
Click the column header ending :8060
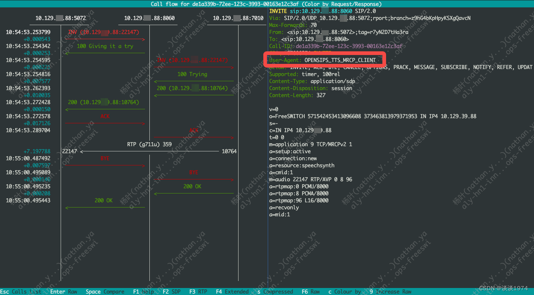point(149,18)
